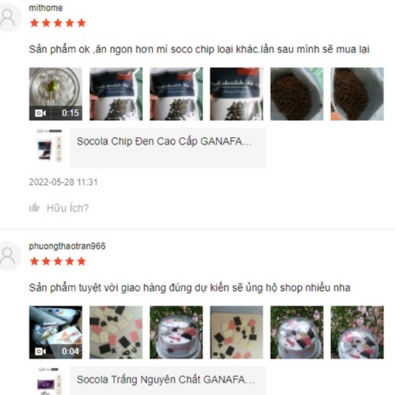Open Socola Chip Đen Cao Cấp GANAFA product link
Image resolution: width=395 pixels, height=395 pixels.
[x=164, y=142]
